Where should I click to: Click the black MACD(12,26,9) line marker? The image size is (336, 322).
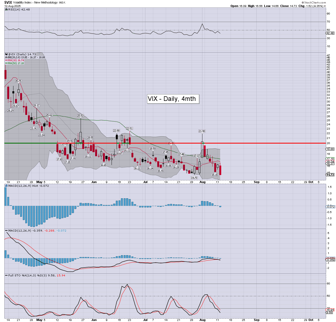click(6, 231)
